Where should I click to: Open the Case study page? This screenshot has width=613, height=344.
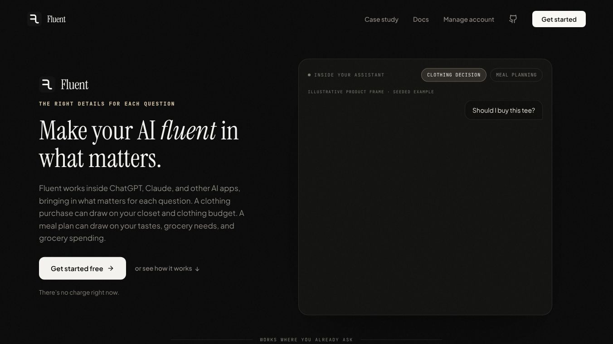(381, 19)
